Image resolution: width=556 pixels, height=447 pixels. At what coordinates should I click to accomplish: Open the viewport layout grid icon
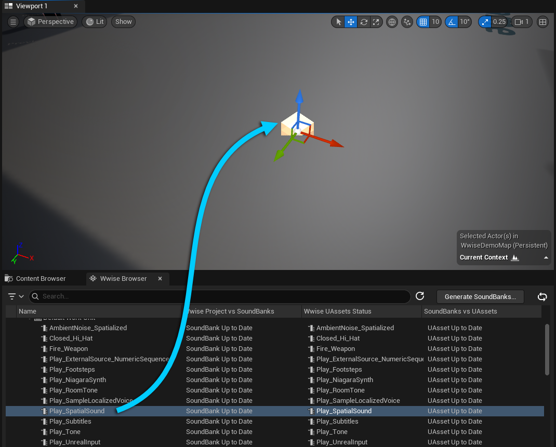point(542,22)
